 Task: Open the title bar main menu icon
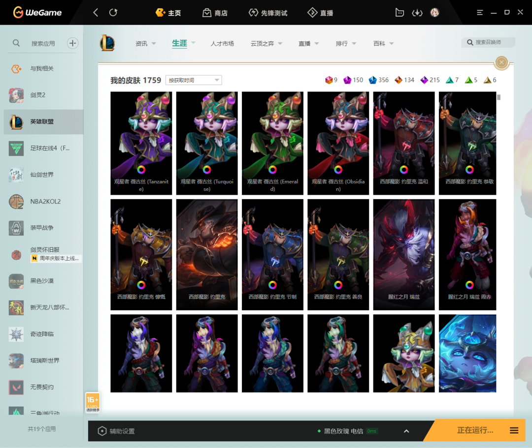480,12
